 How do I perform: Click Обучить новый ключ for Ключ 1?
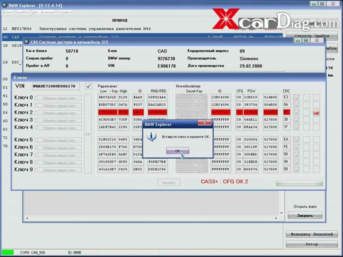pyautogui.click(x=59, y=106)
